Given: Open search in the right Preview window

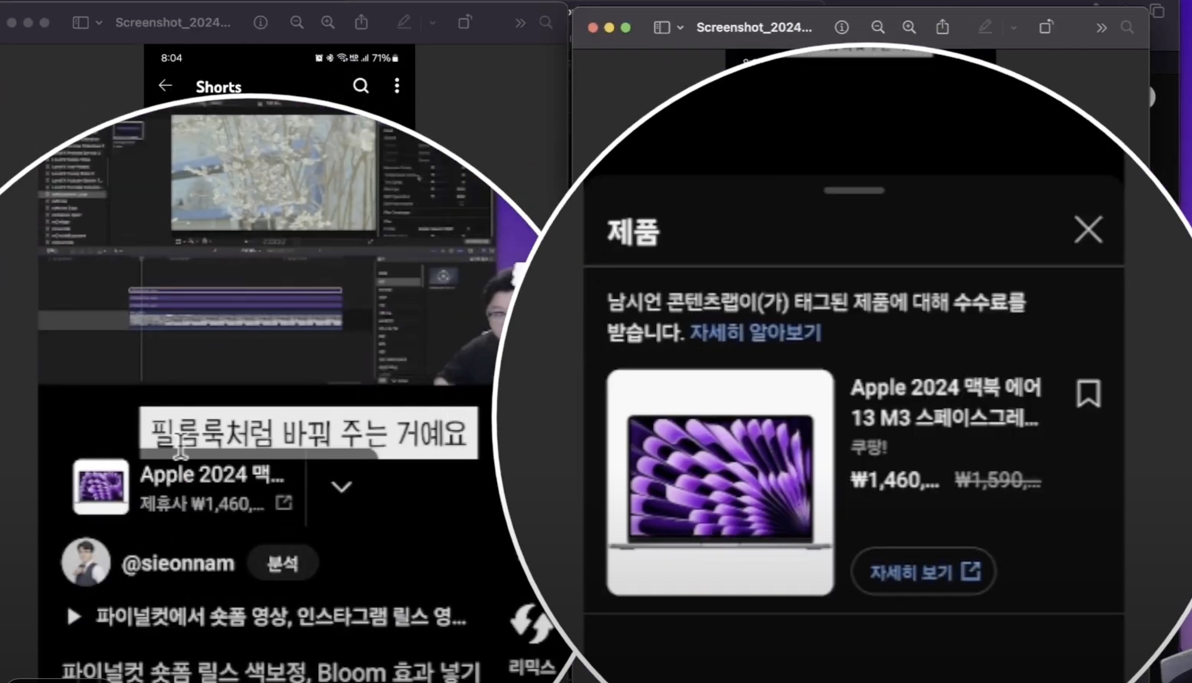Looking at the screenshot, I should click(1127, 27).
